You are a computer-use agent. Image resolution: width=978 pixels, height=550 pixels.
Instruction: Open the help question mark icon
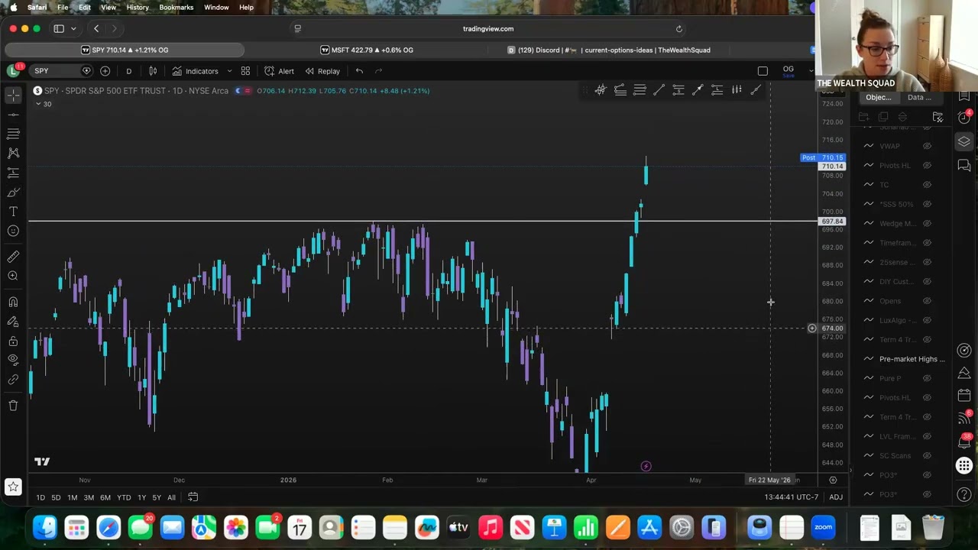pyautogui.click(x=964, y=495)
